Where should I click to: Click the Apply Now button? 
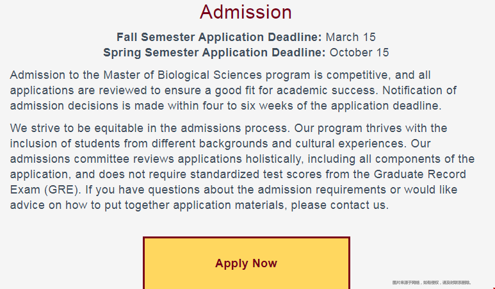pos(246,263)
